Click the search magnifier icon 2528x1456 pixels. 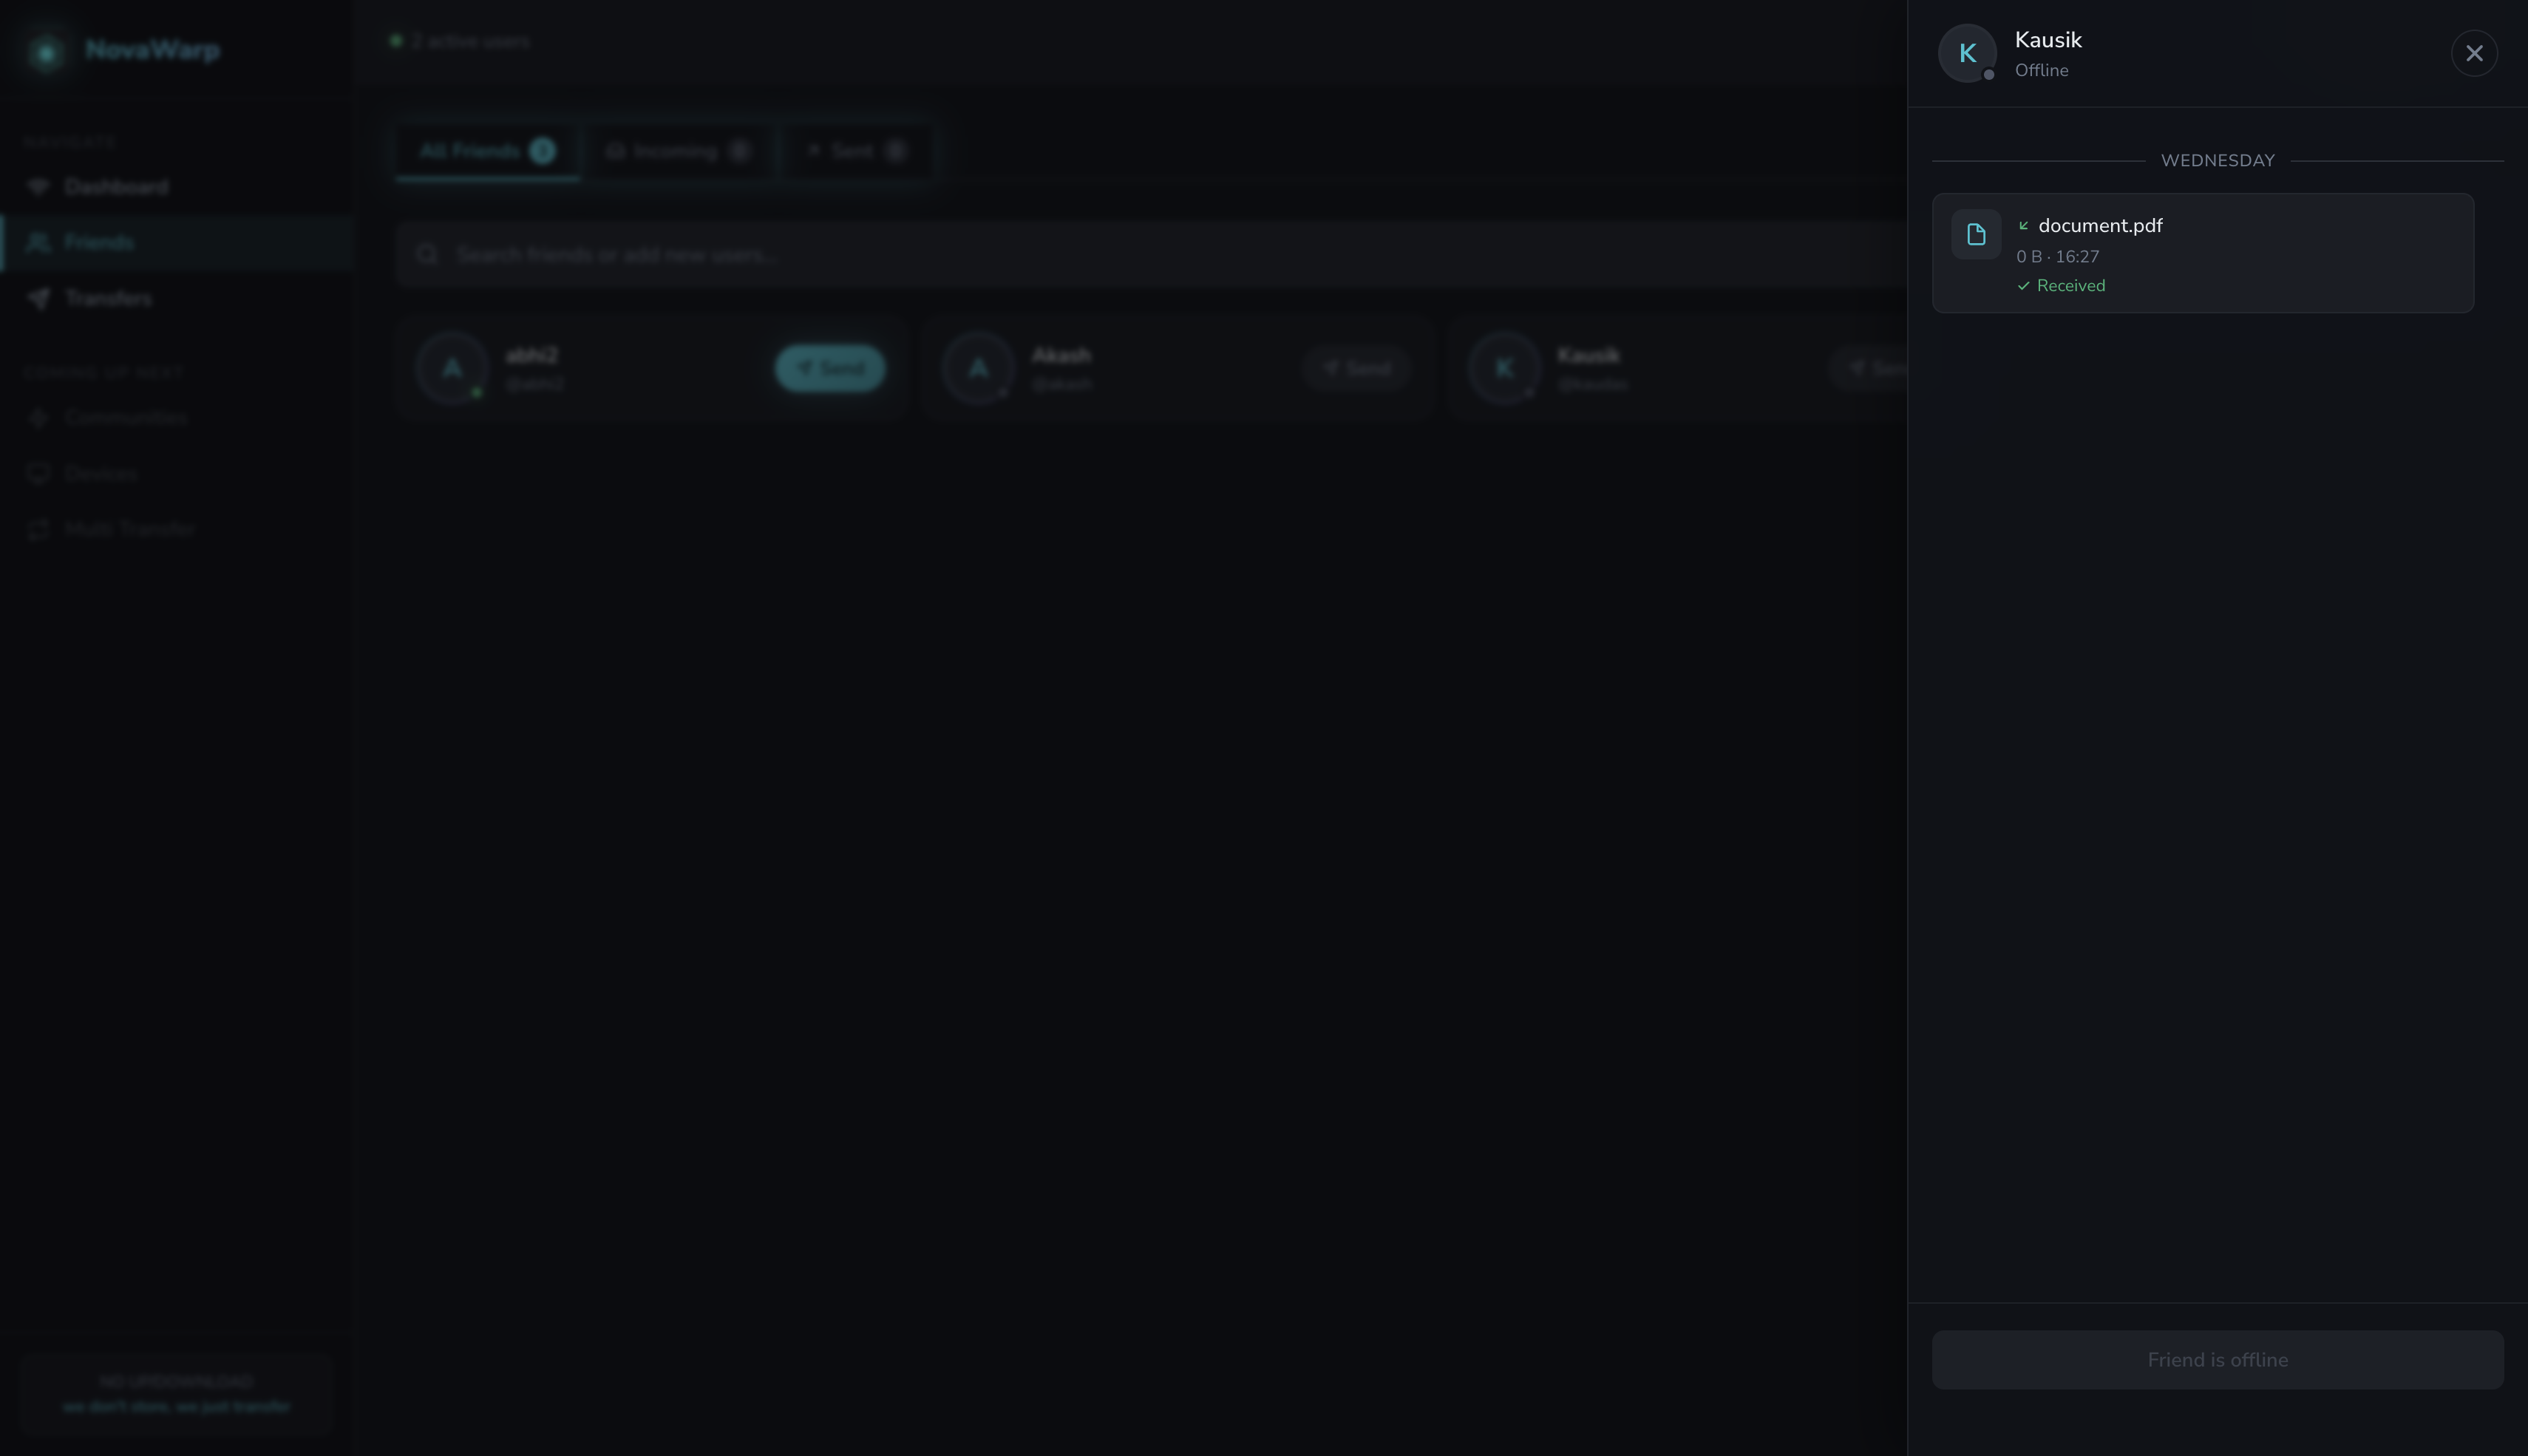(x=427, y=254)
